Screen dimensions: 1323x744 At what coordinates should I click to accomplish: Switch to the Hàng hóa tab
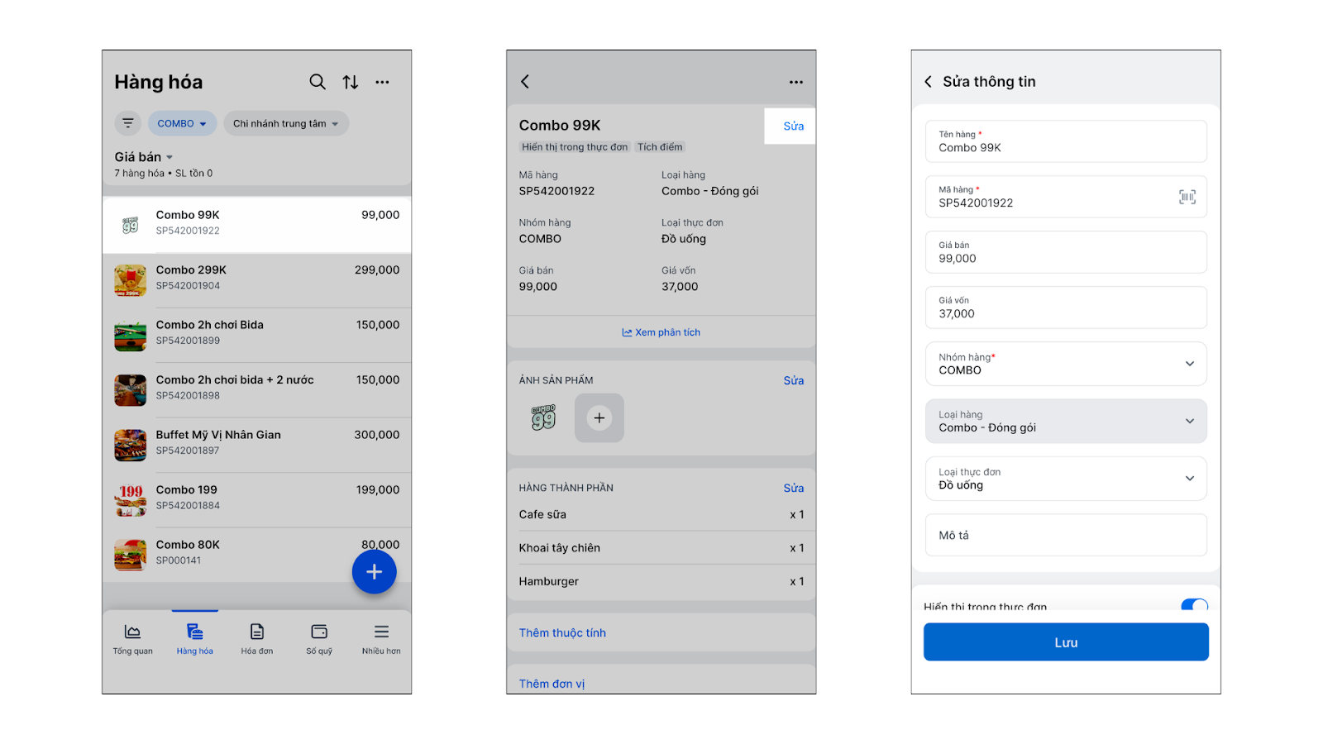pos(195,639)
